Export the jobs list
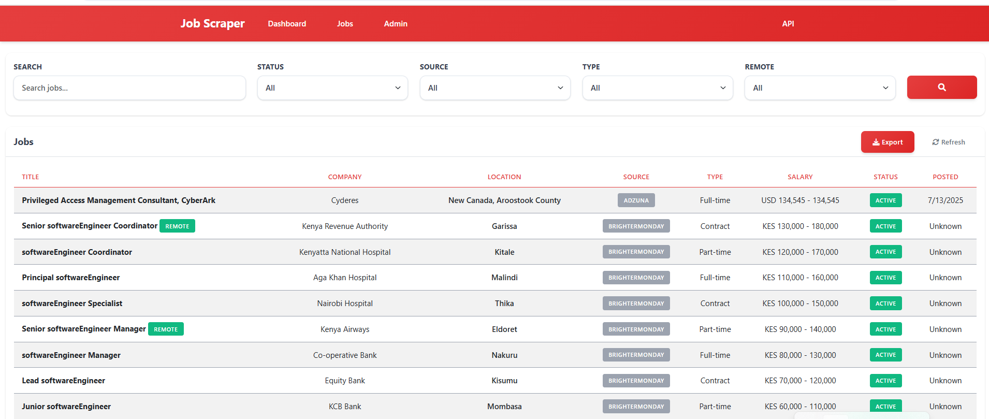The width and height of the screenshot is (989, 419). pyautogui.click(x=888, y=142)
